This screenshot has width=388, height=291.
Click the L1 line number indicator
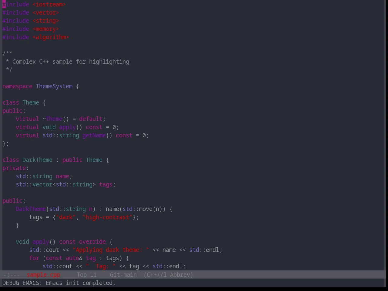(x=93, y=275)
